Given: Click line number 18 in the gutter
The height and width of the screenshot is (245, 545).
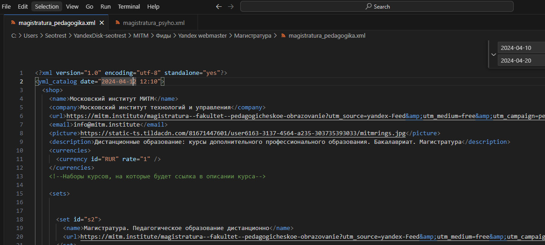Looking at the screenshot, I should (x=19, y=219).
